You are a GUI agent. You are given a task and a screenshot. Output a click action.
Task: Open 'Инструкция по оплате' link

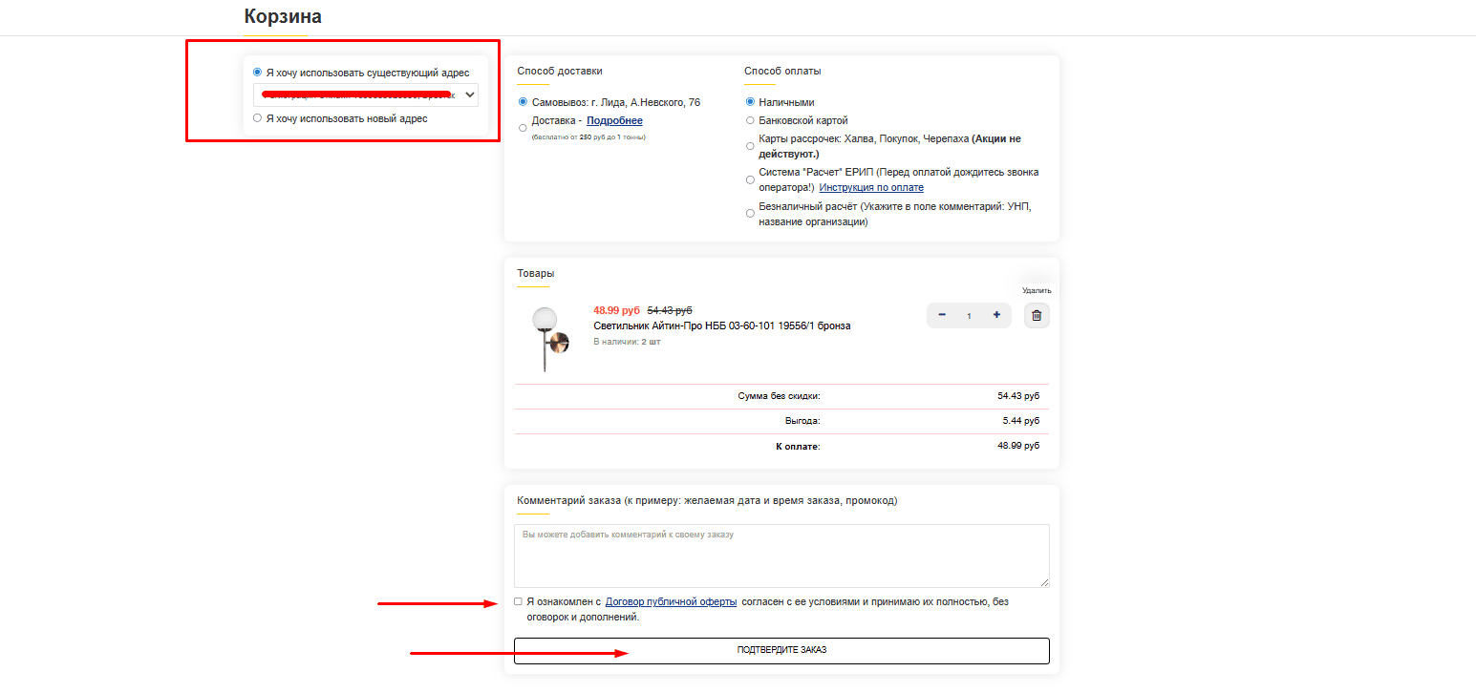click(870, 188)
